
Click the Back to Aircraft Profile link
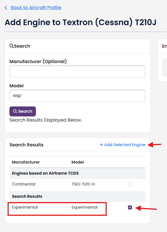(36, 7)
